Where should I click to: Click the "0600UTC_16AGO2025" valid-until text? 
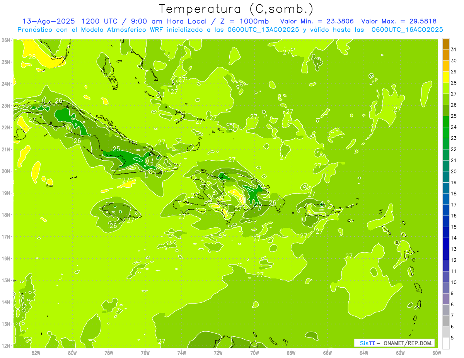pos(407,30)
